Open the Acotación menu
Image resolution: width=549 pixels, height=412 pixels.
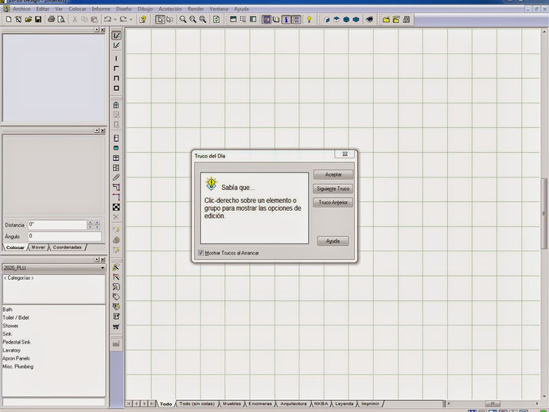pos(170,9)
